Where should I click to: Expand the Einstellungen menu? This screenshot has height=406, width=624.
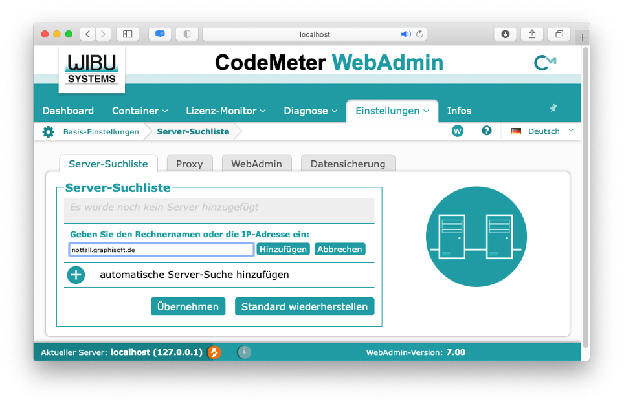pos(392,111)
